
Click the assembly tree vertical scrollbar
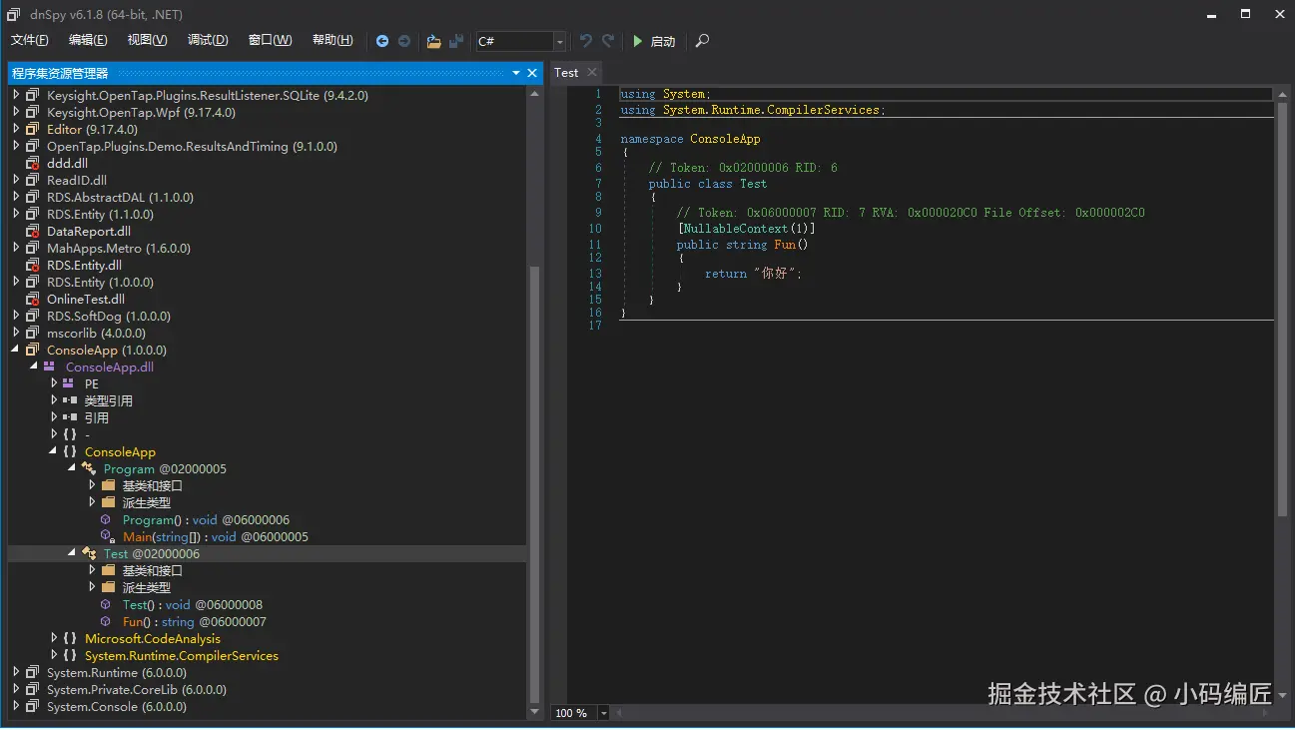(x=533, y=484)
